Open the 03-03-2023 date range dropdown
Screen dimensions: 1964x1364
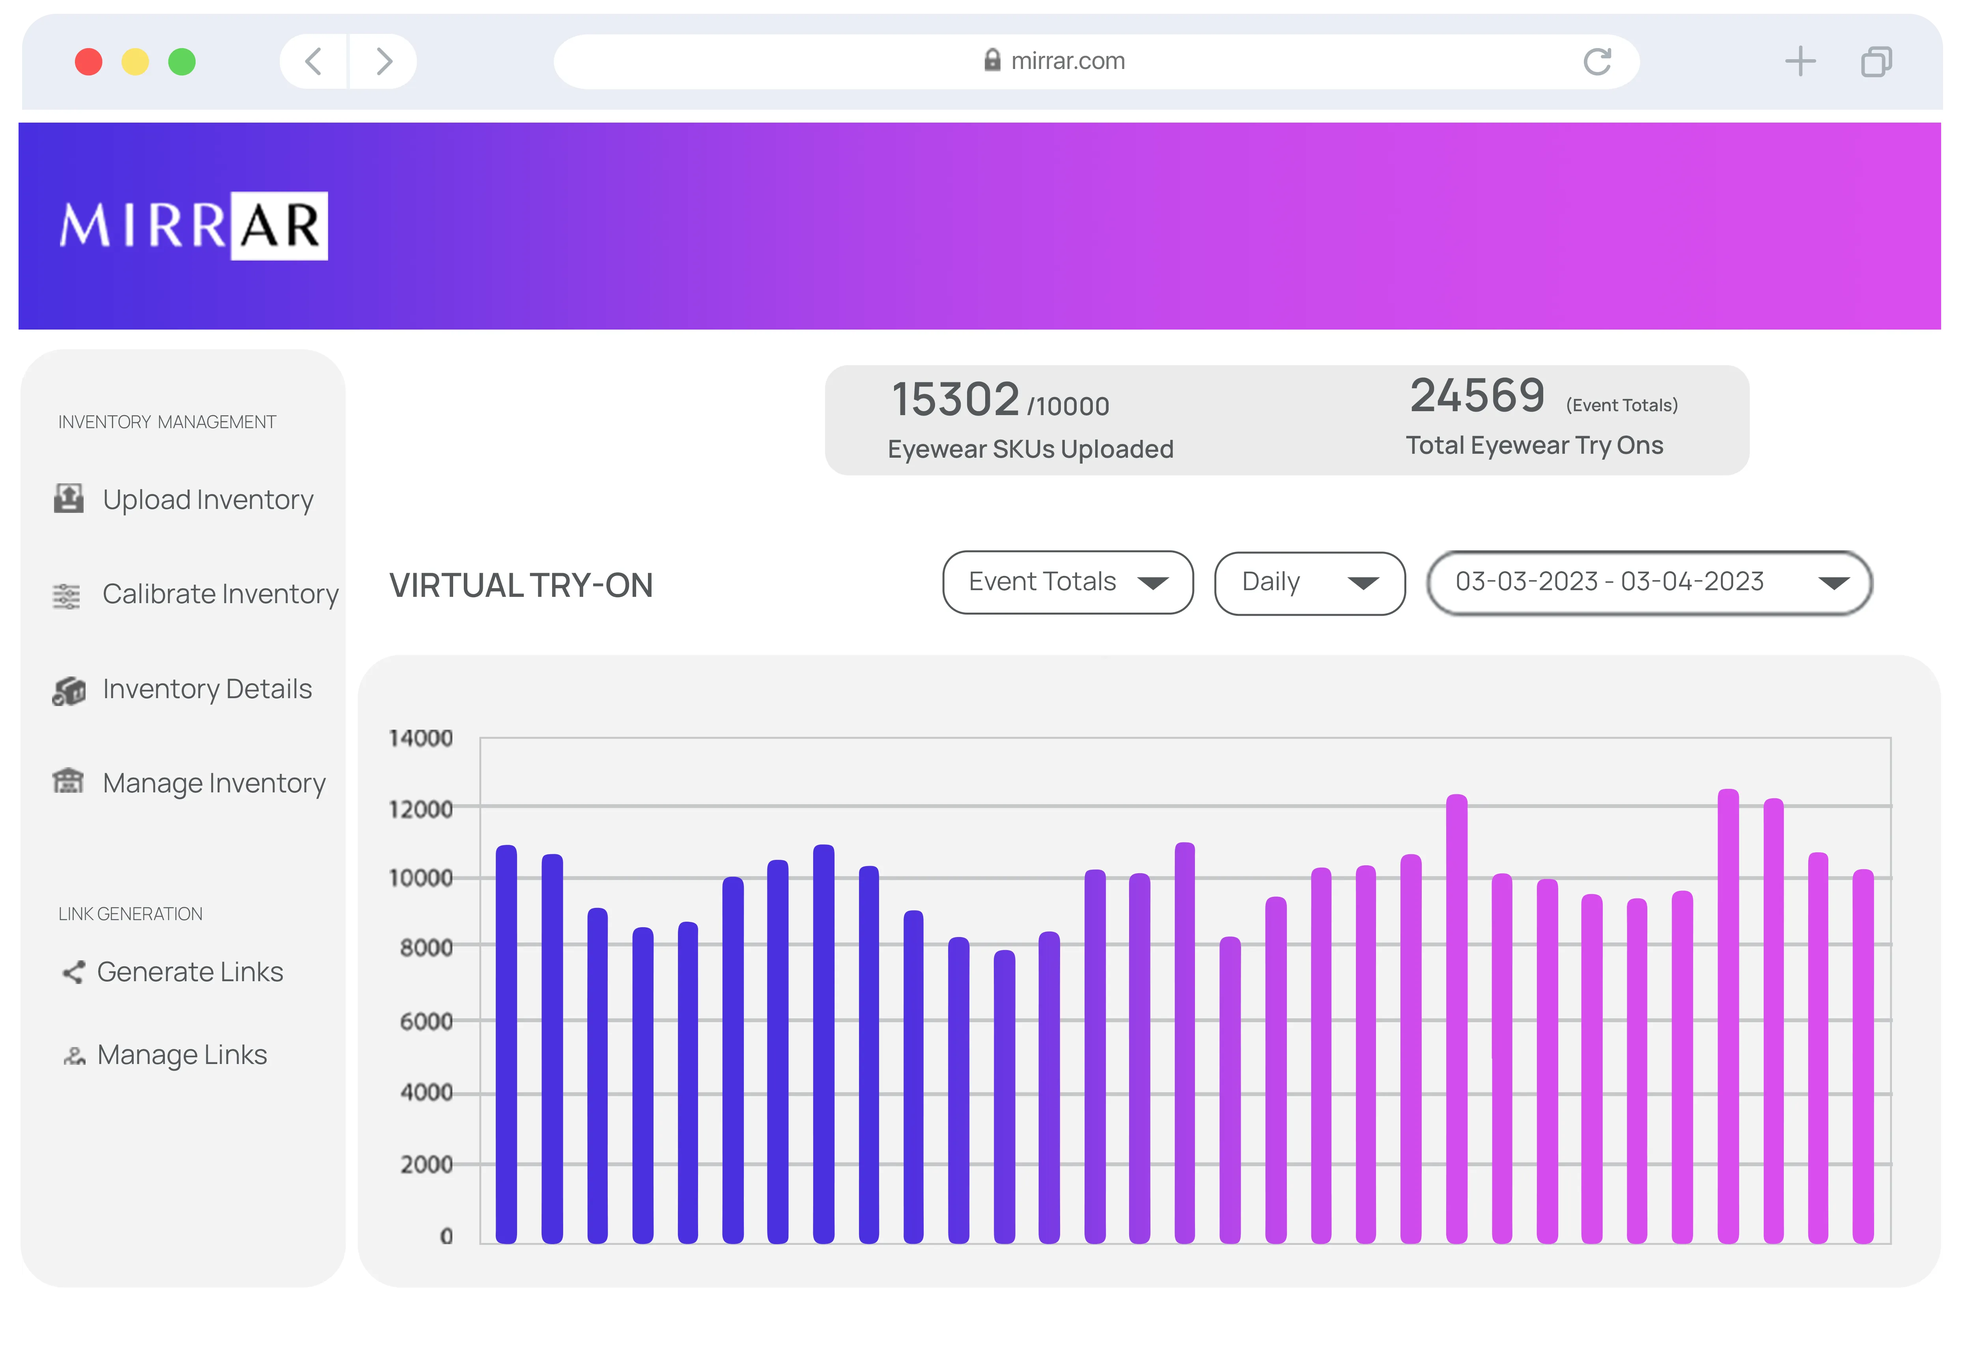pos(1649,583)
